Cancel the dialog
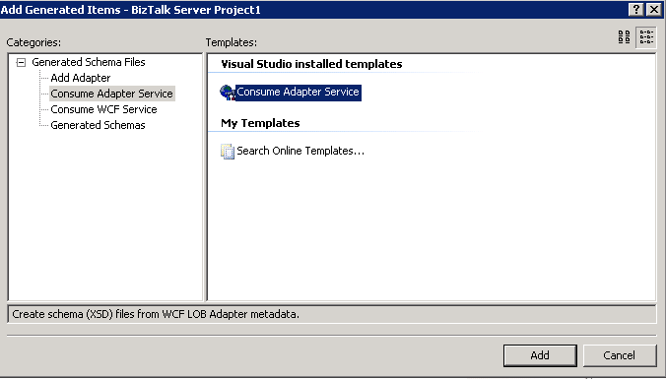The width and height of the screenshot is (666, 379). 620,355
